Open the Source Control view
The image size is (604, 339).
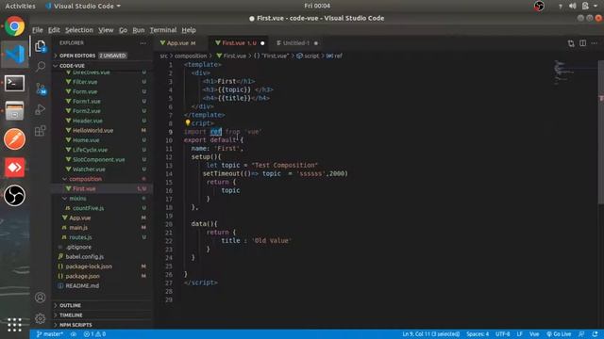coord(41,89)
